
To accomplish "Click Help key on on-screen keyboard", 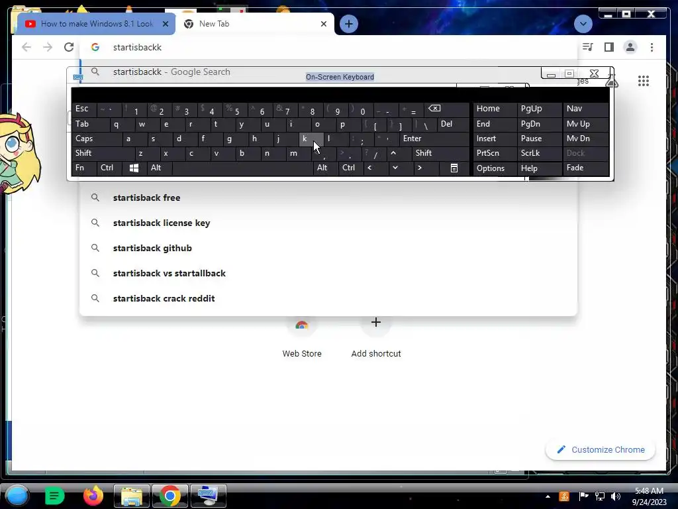I will point(540,168).
